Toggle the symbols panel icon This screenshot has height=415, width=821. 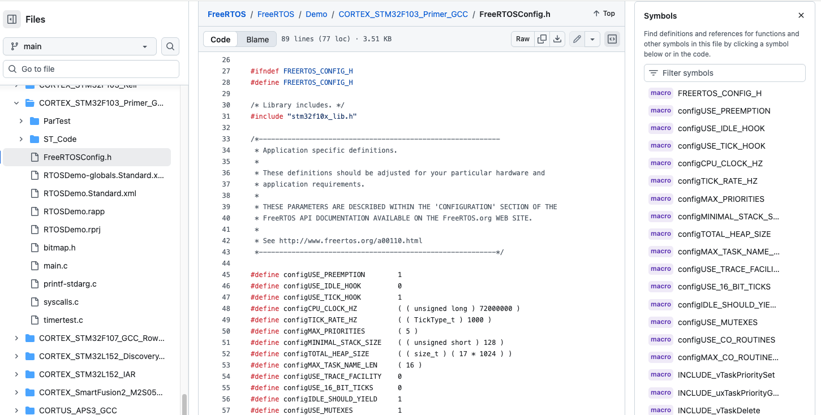pyautogui.click(x=612, y=39)
